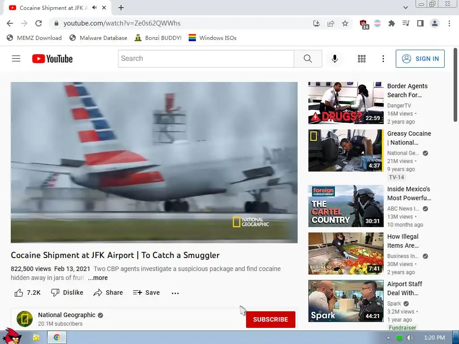Open the media control icon in Chrome toolbar
Viewport: 459px width, 344px height.
click(x=406, y=23)
